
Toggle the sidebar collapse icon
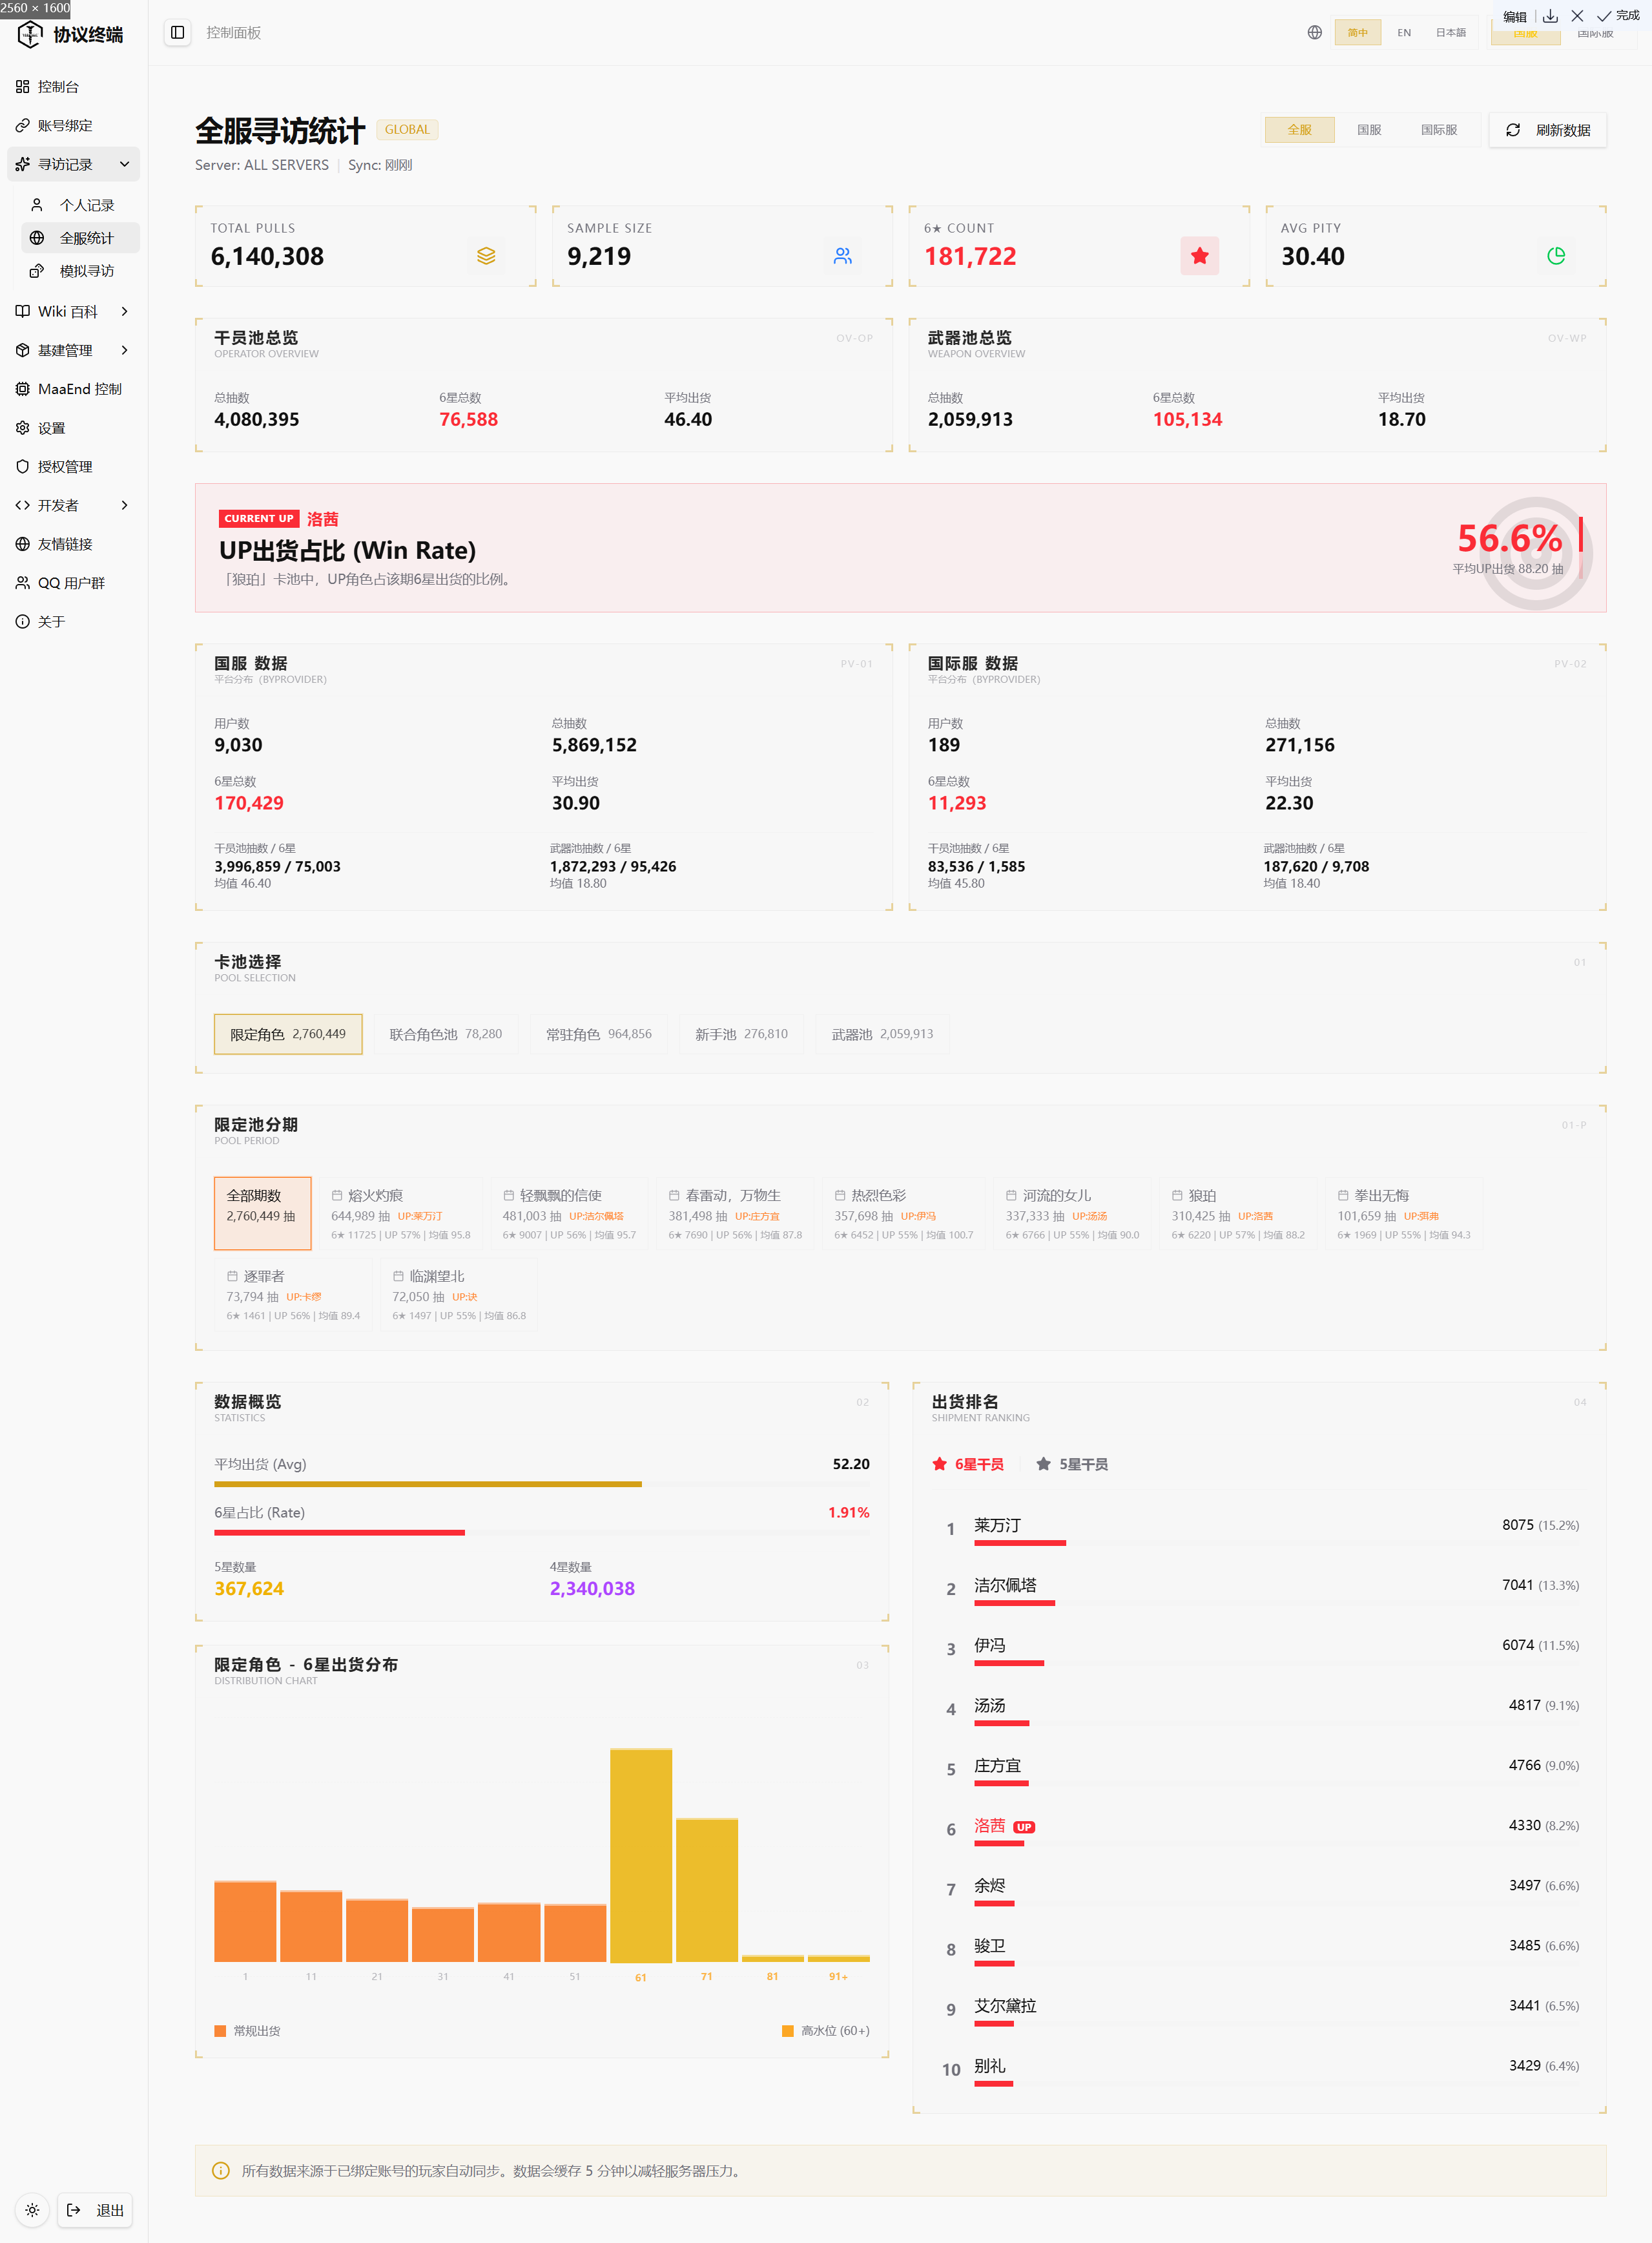click(x=178, y=32)
